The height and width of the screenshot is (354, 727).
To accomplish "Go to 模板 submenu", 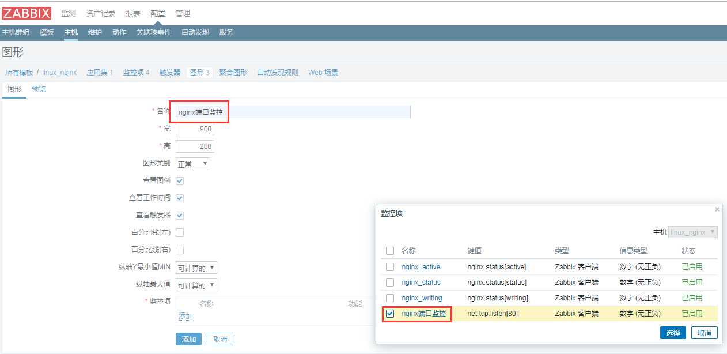I will pos(47,32).
